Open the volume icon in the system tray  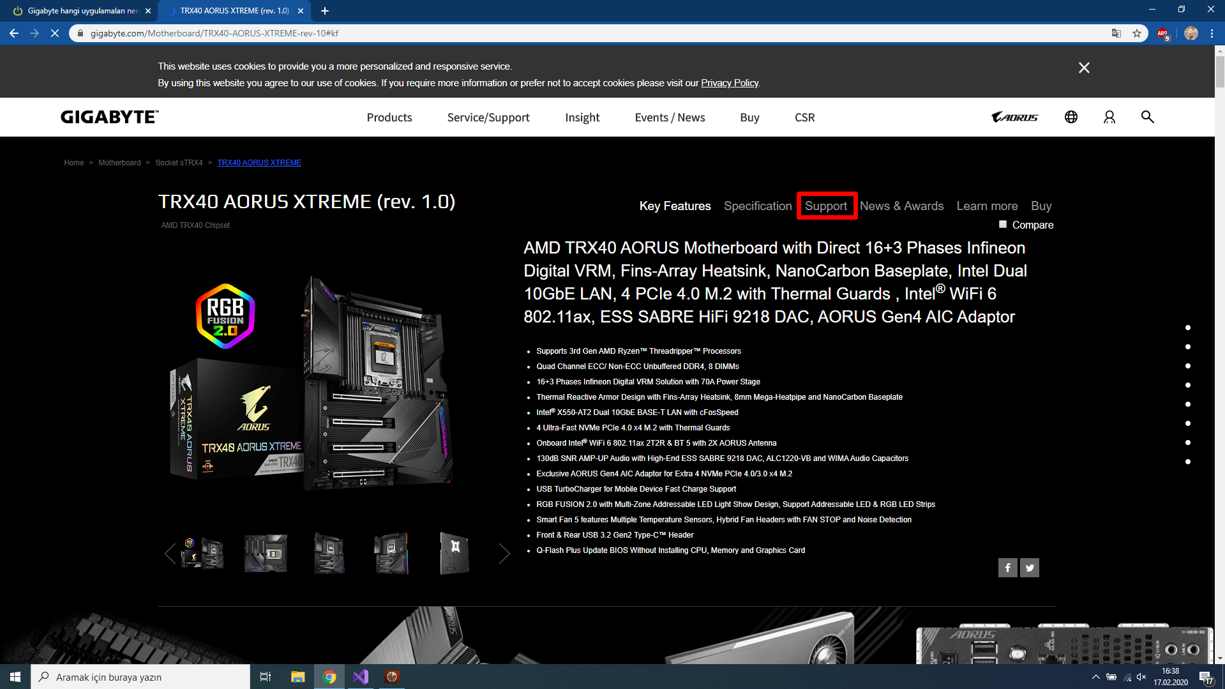click(1141, 677)
